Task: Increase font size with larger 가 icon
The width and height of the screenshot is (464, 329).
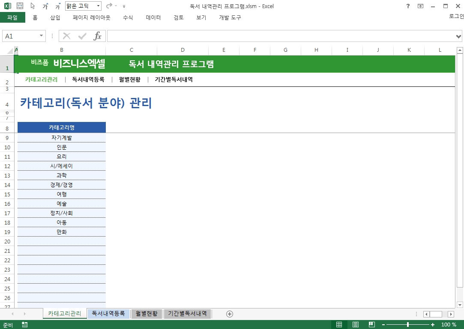Action: 45,6
